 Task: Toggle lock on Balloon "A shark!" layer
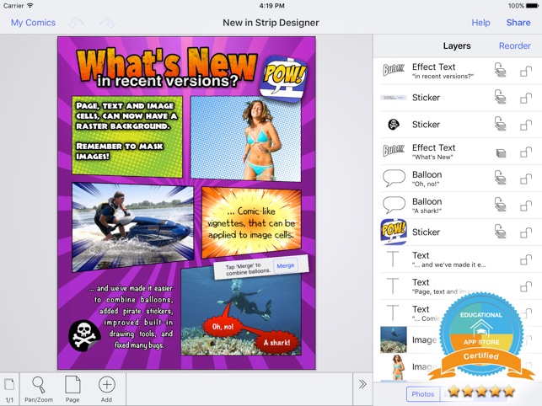[x=526, y=206]
